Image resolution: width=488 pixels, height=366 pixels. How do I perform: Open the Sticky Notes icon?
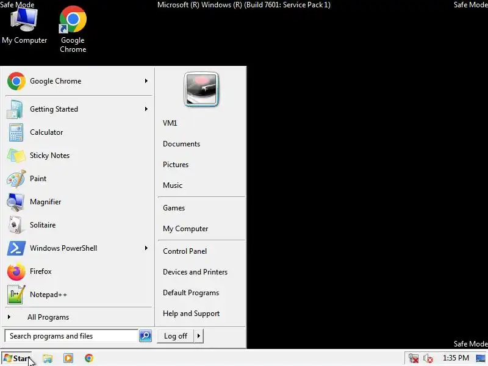16,156
